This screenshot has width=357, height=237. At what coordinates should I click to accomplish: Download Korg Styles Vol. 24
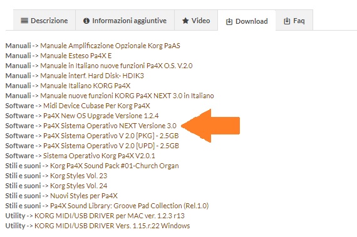click(78, 186)
